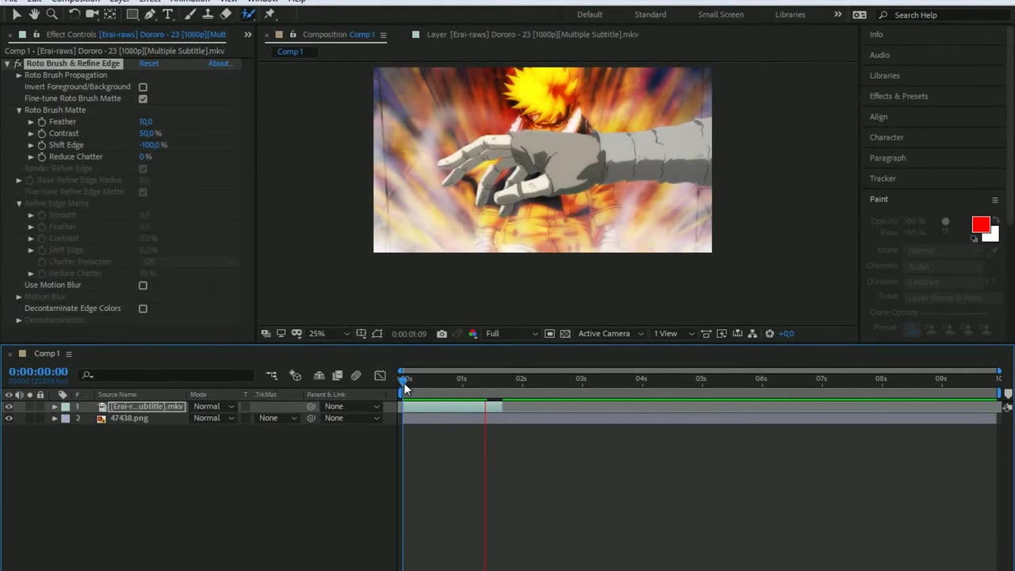
Task: Expand Roto Brush Propagation group
Action: [x=19, y=75]
